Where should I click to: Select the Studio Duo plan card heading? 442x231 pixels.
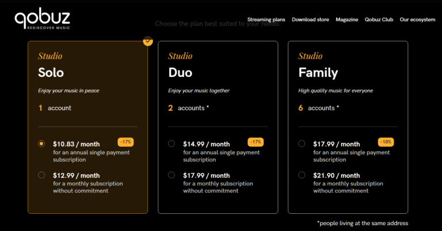180,73
